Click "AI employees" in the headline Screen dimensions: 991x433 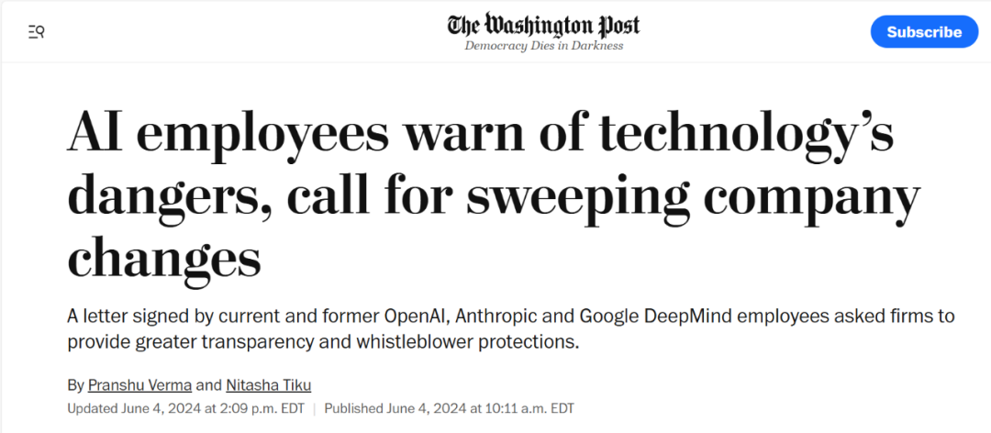point(229,135)
